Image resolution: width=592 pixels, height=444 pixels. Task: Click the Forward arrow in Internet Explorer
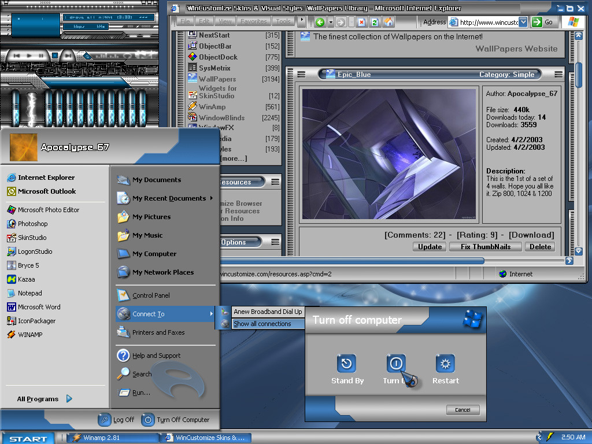point(341,23)
